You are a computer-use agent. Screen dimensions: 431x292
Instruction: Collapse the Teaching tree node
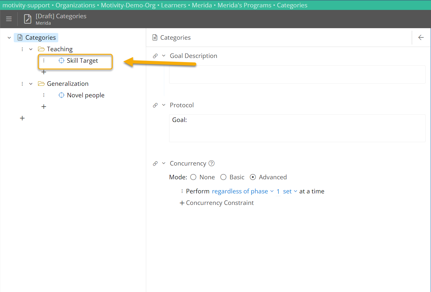[x=30, y=49]
